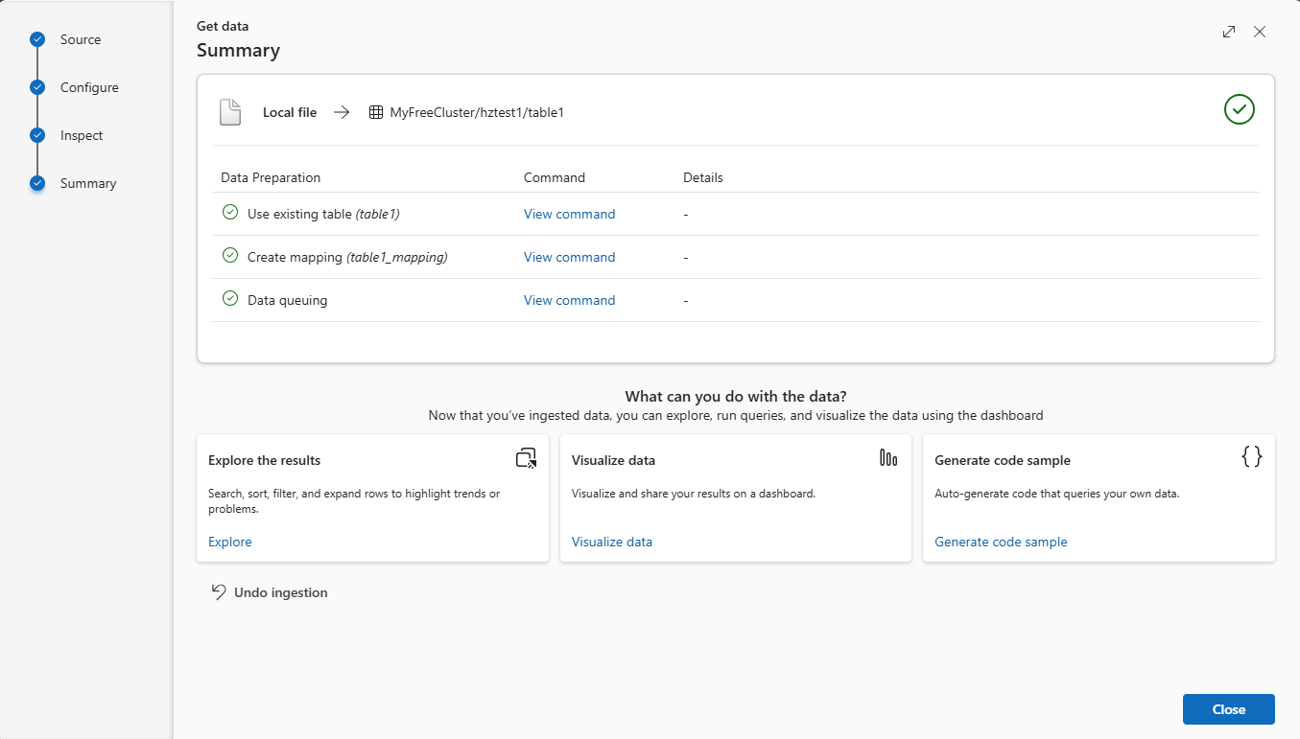1300x739 pixels.
Task: Click the Data queuing status checkmark
Action: click(x=230, y=299)
